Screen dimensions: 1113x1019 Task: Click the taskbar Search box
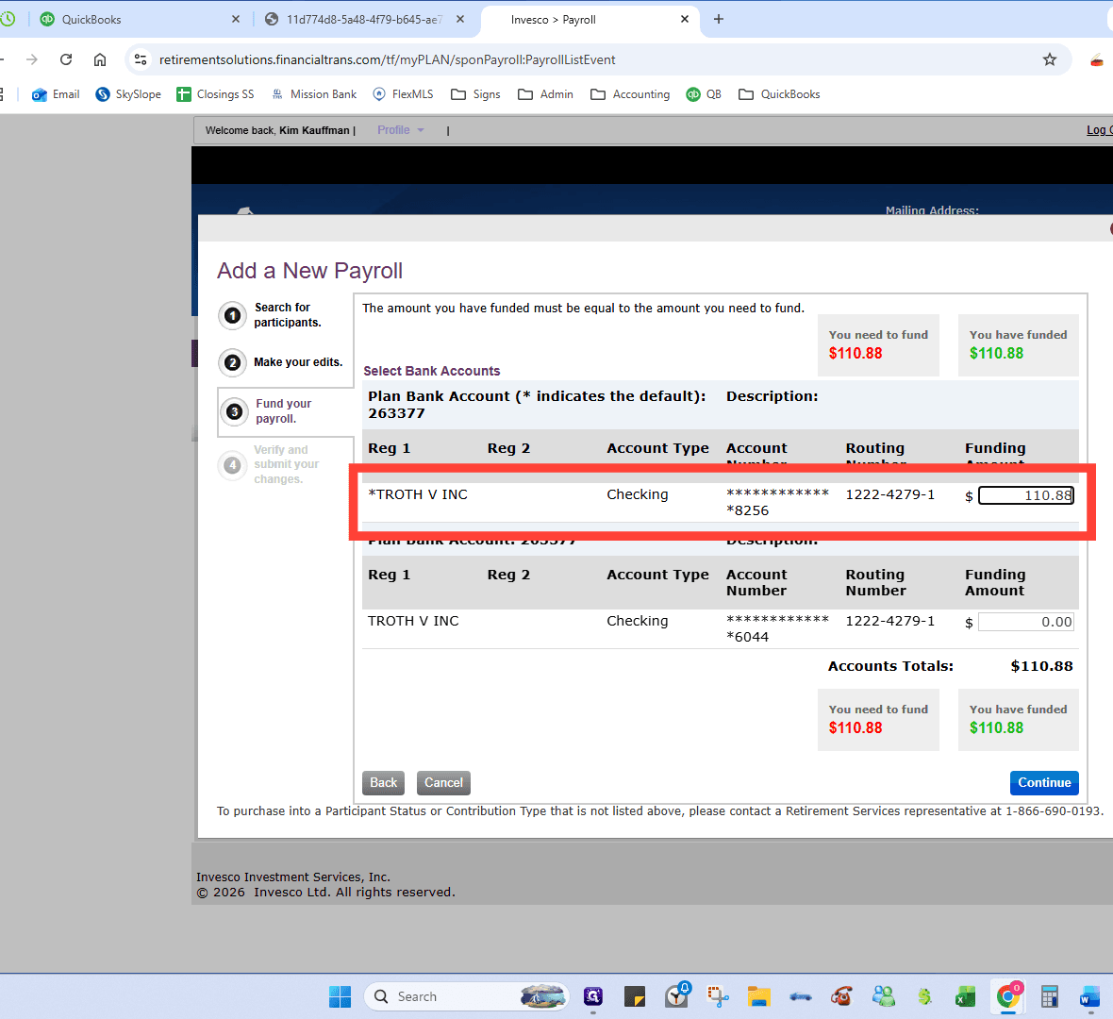[x=466, y=996]
